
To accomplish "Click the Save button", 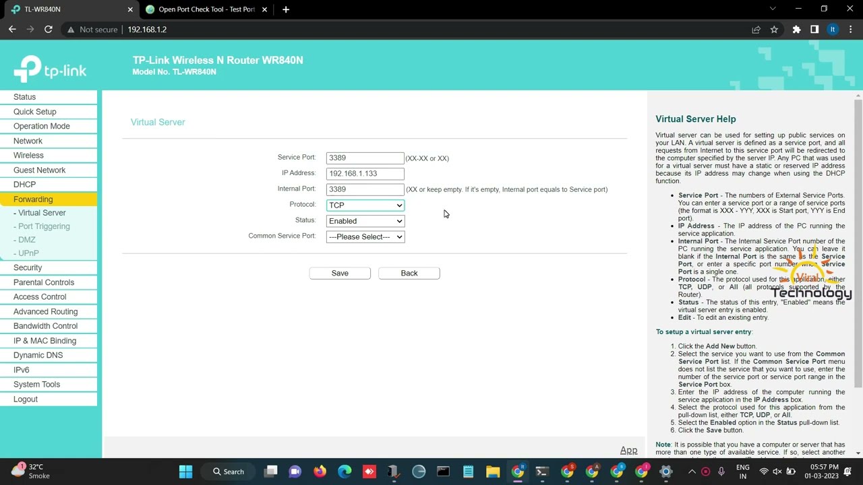I will (340, 273).
